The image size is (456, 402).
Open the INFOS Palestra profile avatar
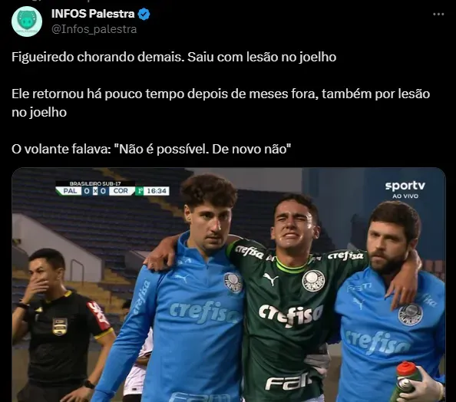[x=27, y=21]
